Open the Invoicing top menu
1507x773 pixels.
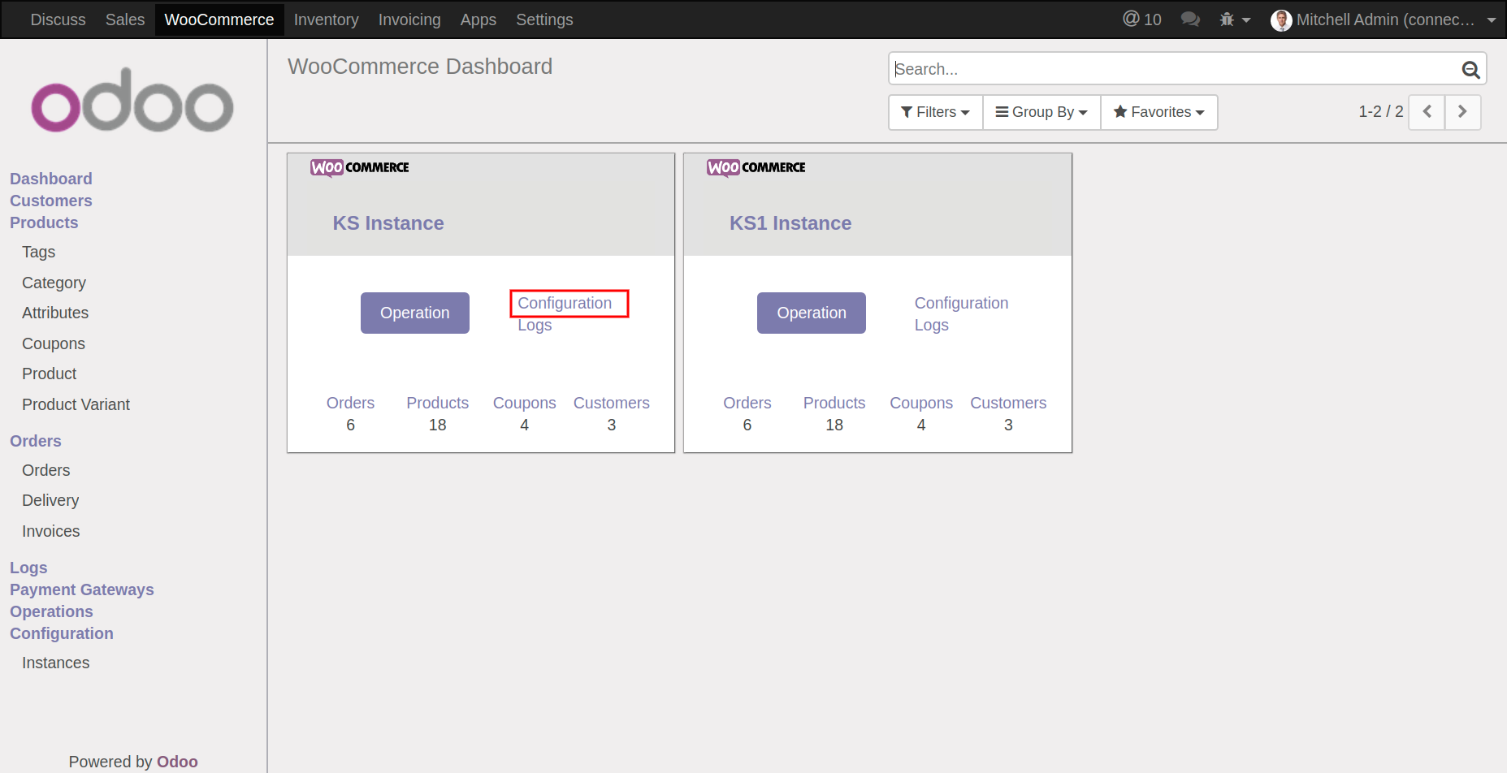coord(409,19)
